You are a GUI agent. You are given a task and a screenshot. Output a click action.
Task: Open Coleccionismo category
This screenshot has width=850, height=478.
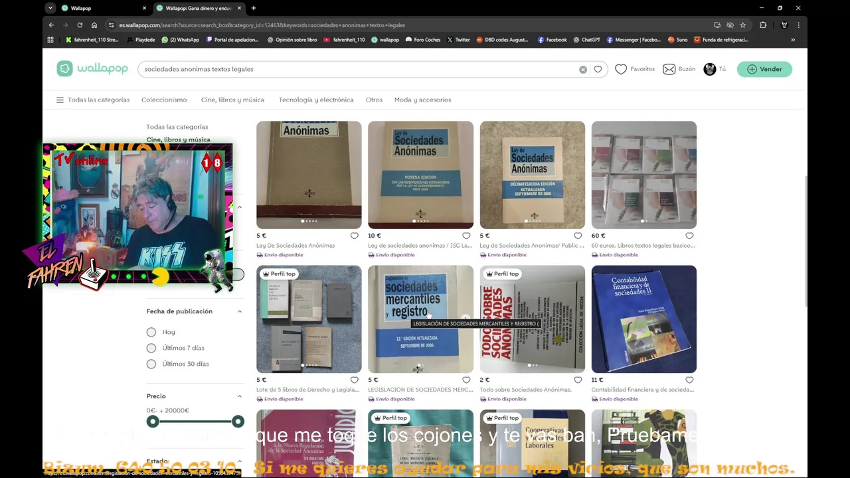164,100
